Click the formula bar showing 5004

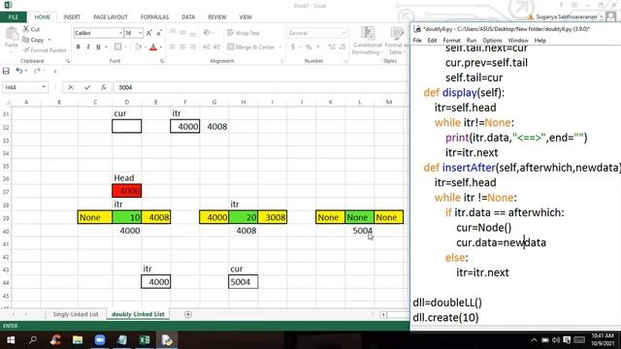[x=261, y=87]
